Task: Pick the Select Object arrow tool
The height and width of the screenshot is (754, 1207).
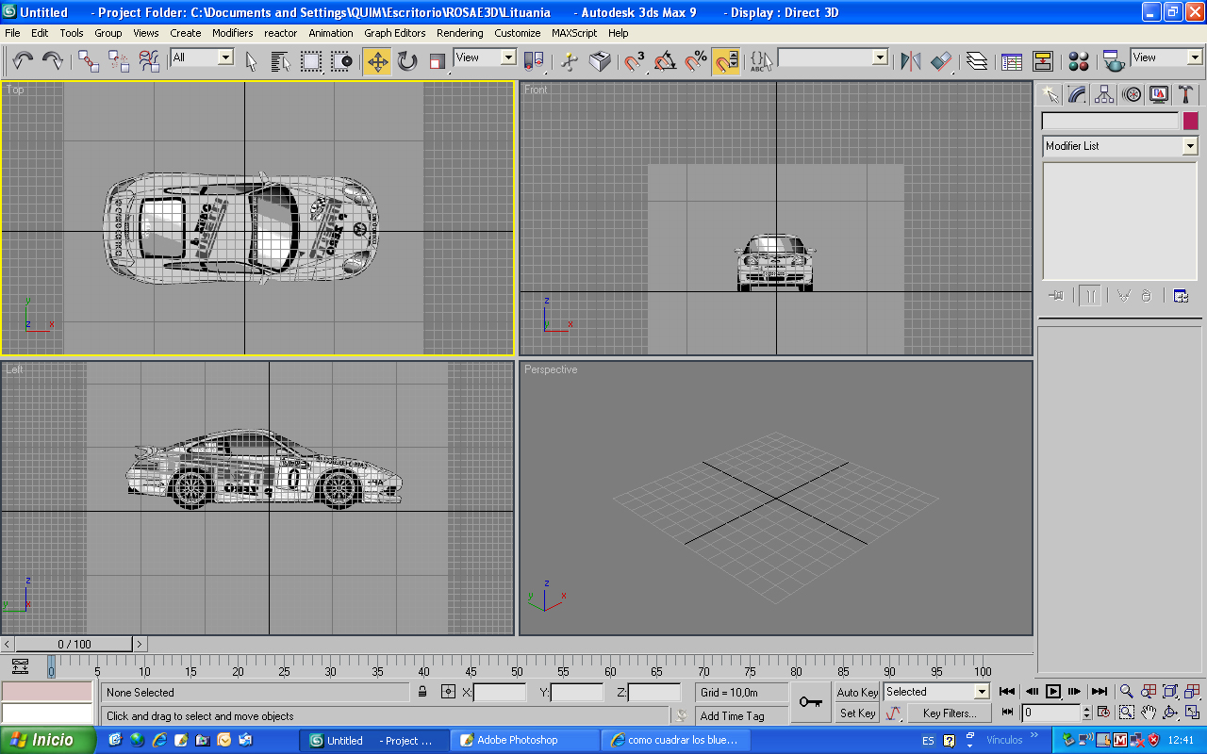Action: [251, 61]
